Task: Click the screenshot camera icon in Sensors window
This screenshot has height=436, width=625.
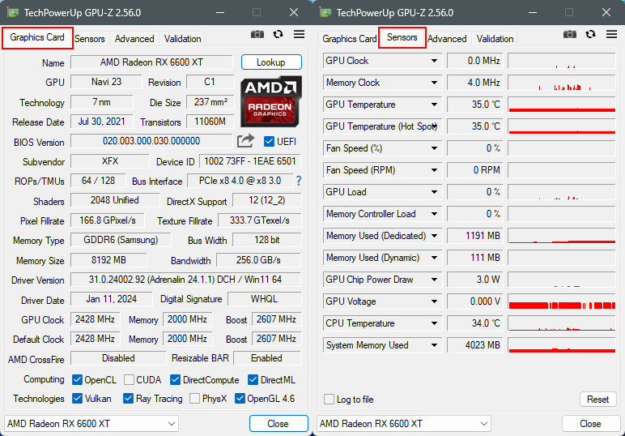Action: (x=570, y=34)
